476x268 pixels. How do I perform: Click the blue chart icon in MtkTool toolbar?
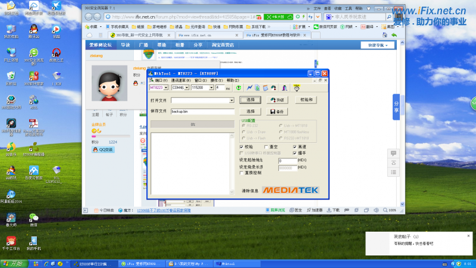click(249, 88)
